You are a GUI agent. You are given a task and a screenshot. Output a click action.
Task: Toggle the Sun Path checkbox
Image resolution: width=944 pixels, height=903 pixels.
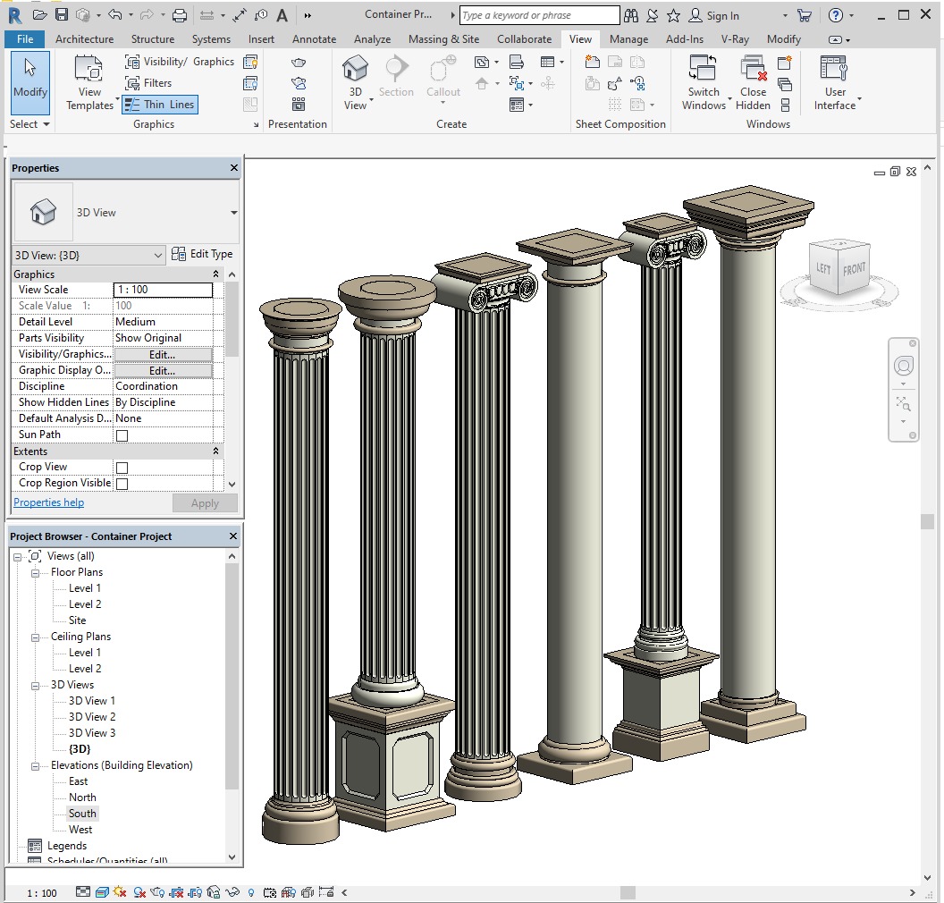[x=122, y=435]
